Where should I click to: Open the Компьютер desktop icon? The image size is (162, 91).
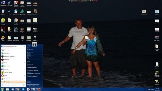click(3, 3)
